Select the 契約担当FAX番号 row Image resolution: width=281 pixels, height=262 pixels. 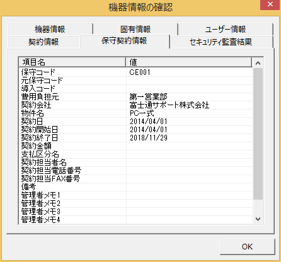click(135, 179)
